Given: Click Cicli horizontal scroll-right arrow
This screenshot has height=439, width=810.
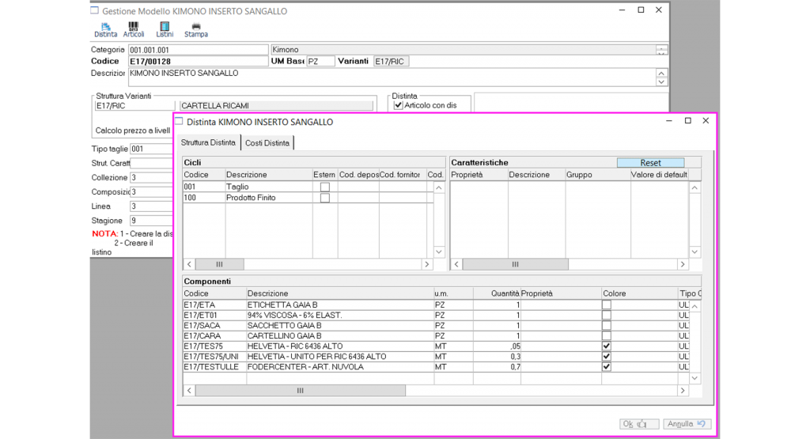Looking at the screenshot, I should [x=426, y=264].
